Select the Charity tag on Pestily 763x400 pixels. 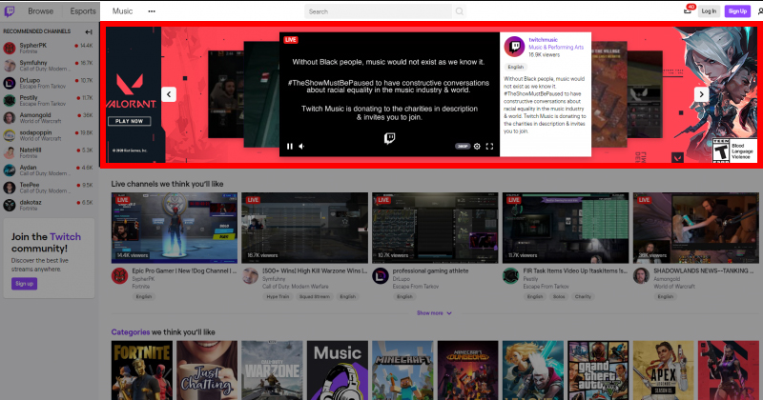(583, 296)
